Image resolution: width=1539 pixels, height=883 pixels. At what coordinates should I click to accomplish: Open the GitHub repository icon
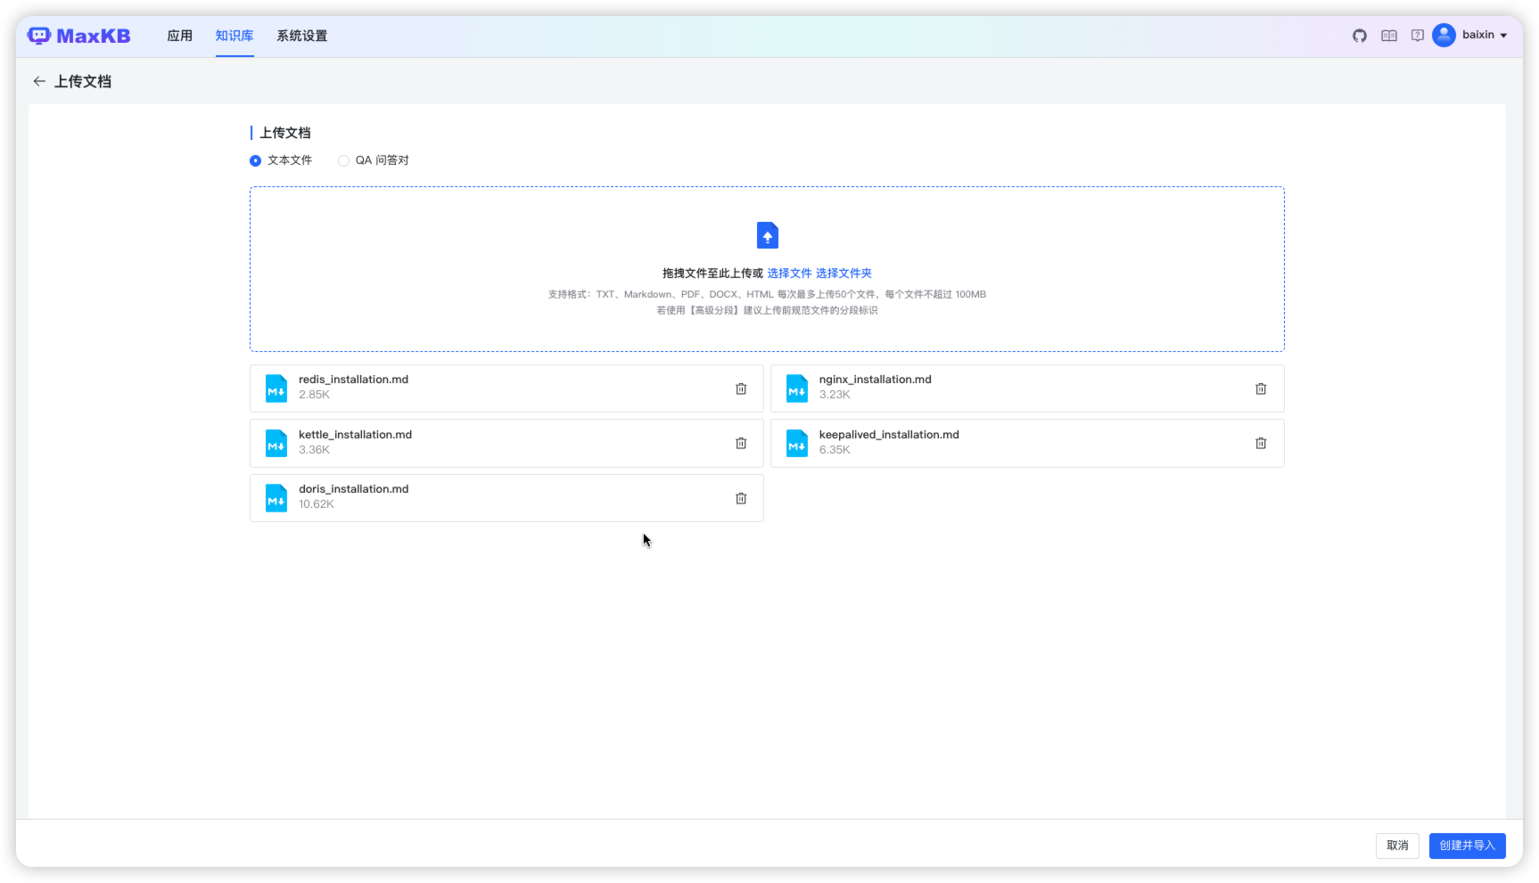[x=1359, y=36]
